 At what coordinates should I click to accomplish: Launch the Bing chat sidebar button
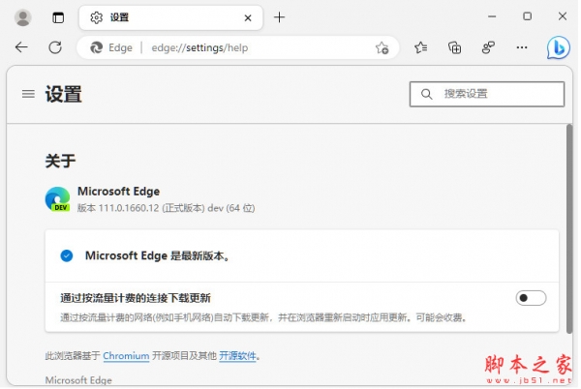pos(559,47)
